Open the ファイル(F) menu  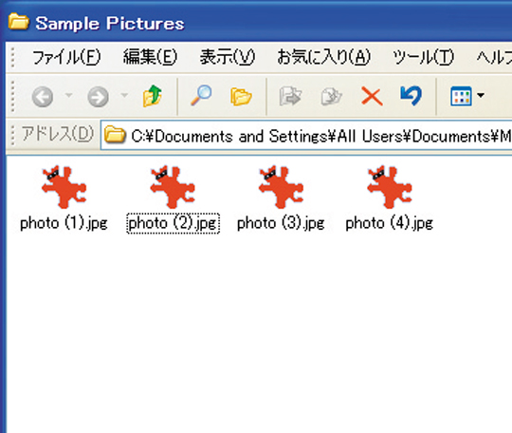[x=66, y=57]
